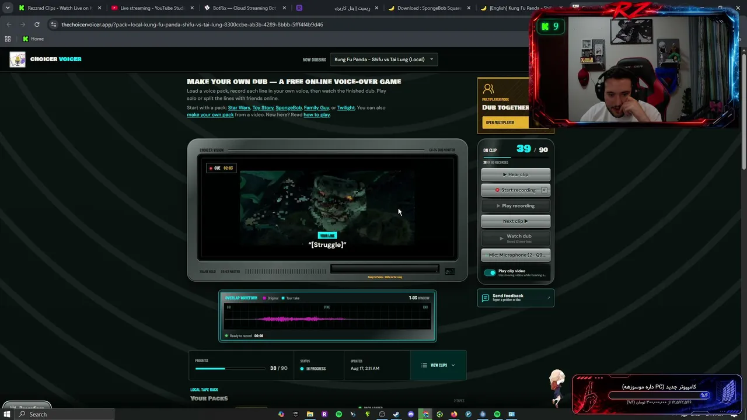The image size is (747, 420).
Task: Open the microphone selection dropdown
Action: [x=516, y=255]
